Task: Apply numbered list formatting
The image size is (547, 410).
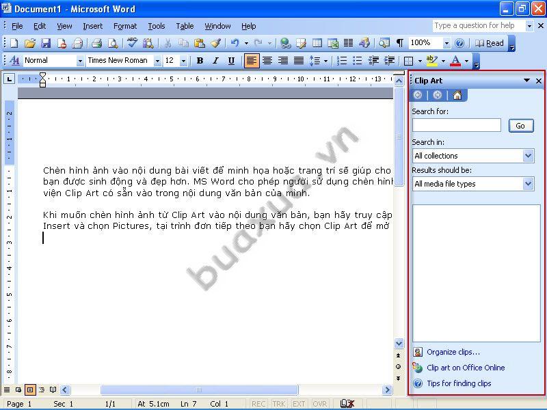Action: point(341,61)
